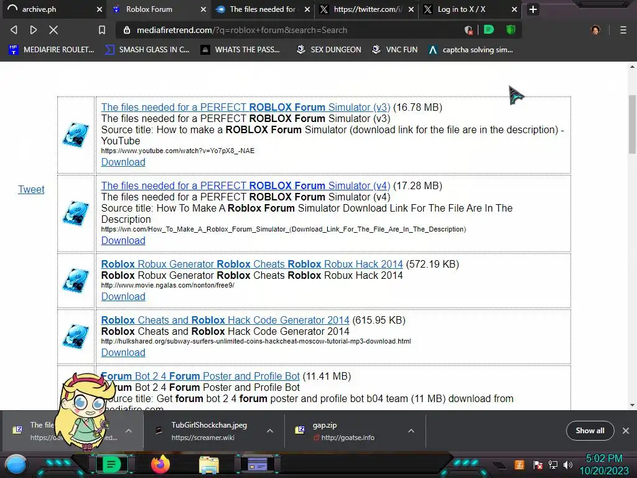Expand options for gap.zip download
637x478 pixels.
[x=411, y=431]
